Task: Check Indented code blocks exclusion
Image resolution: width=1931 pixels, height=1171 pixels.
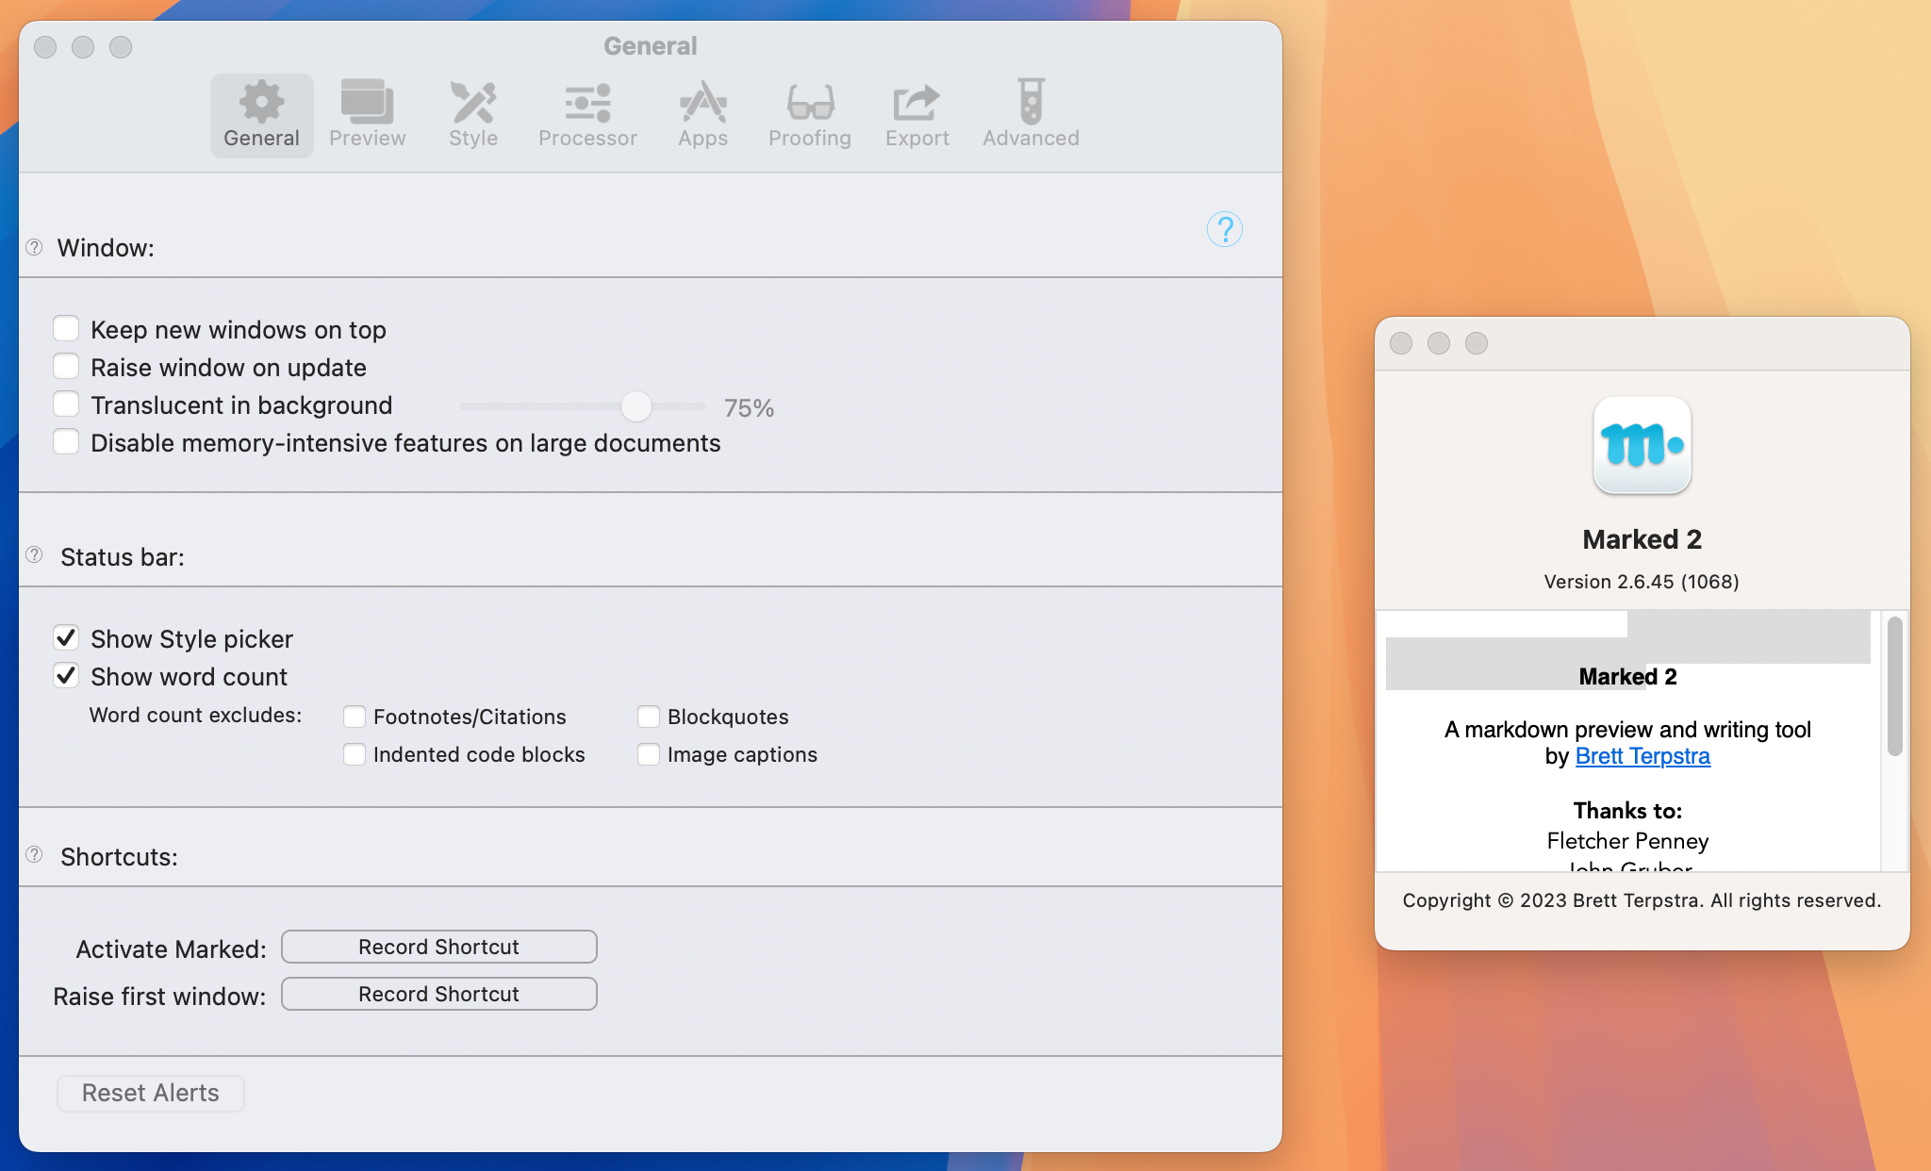Action: (355, 754)
